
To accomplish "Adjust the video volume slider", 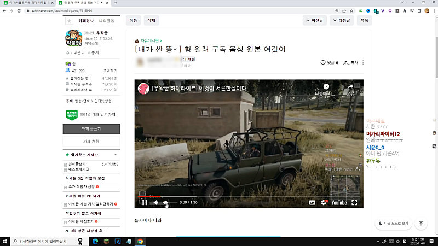I will [169, 203].
